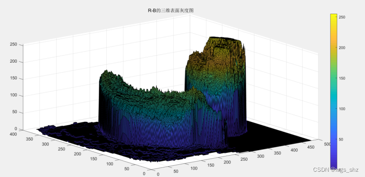Click the end tick 400 of the shorter floor axis
The image size is (365, 177).
coord(14,134)
